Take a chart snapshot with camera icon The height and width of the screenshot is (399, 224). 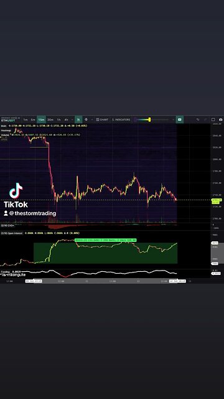point(220,120)
